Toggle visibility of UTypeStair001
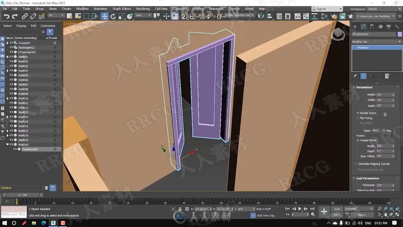This screenshot has width=403, height=227. (x=11, y=52)
